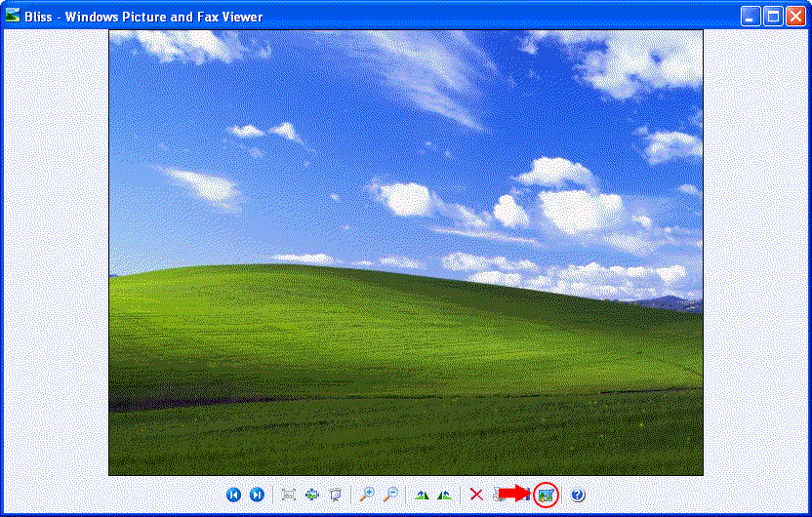812x517 pixels.
Task: Delete the image with red X
Action: click(476, 495)
